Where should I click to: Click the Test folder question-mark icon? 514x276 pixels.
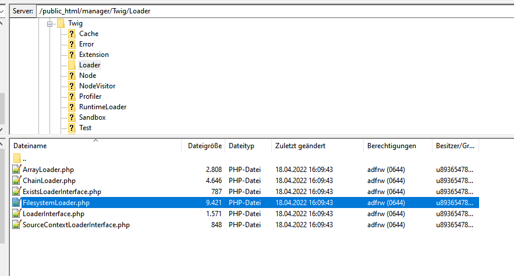coord(72,128)
